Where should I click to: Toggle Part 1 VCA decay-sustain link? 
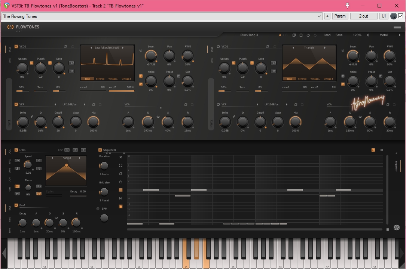click(x=158, y=117)
